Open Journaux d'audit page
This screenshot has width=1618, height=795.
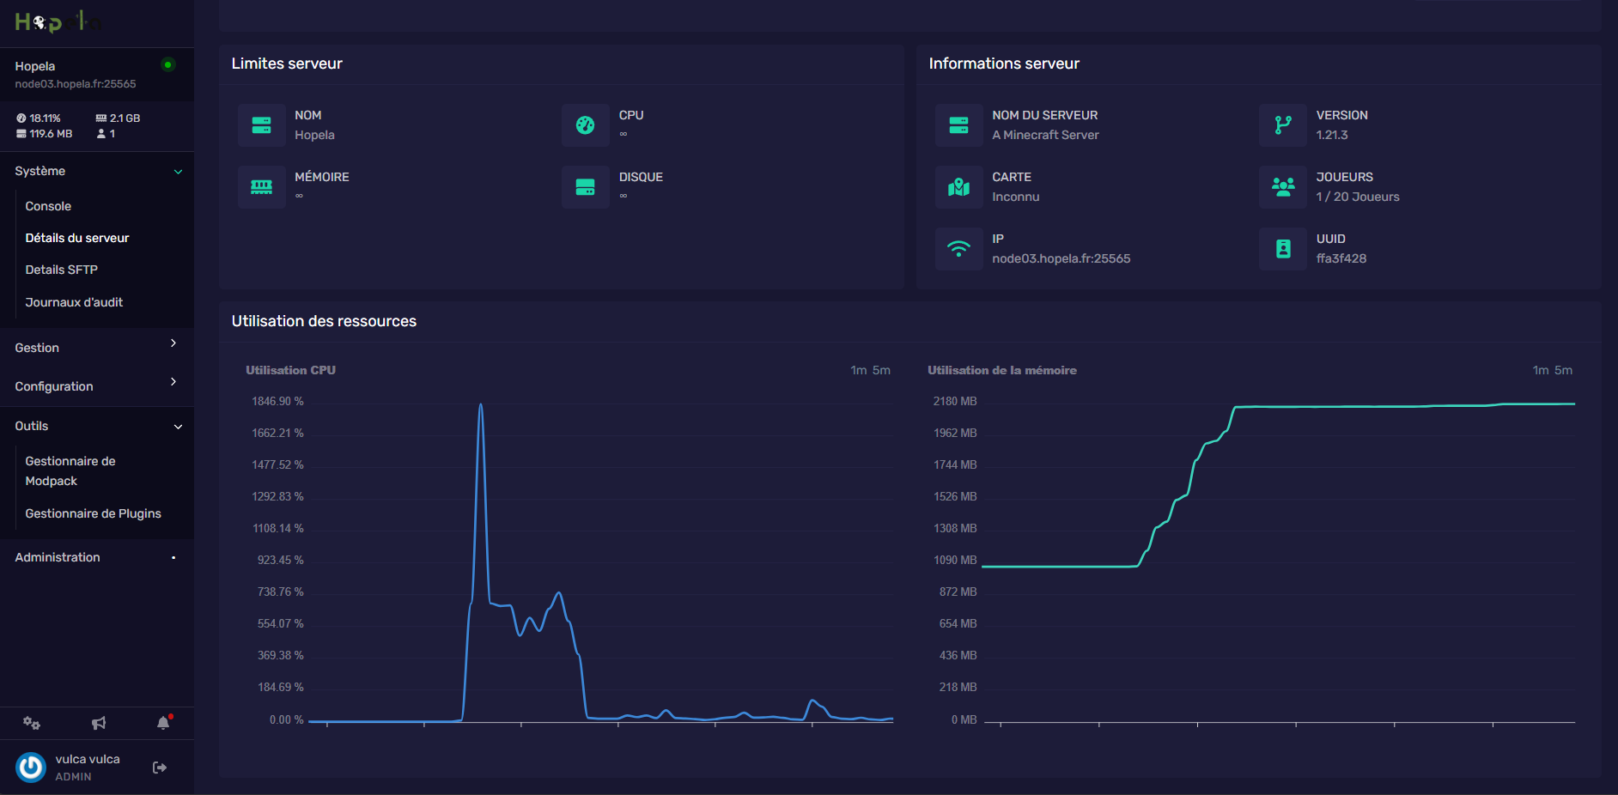[x=74, y=302]
